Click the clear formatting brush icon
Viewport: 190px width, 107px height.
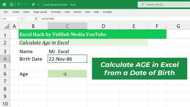pyautogui.click(x=33, y=5)
